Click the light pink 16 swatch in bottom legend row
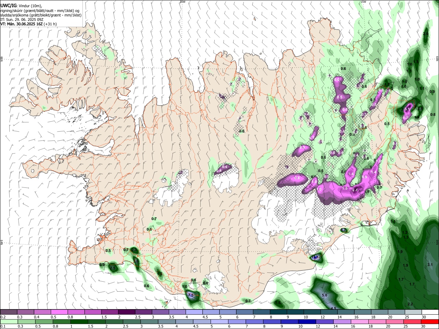Screen dimensions: 439x329 click(x=360, y=322)
